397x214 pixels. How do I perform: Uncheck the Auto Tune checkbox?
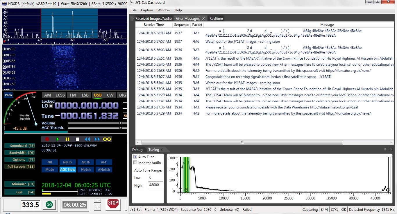point(135,157)
